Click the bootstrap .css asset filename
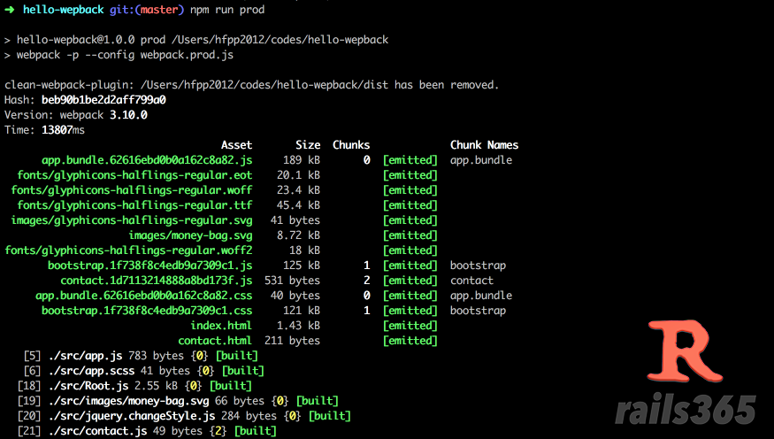The width and height of the screenshot is (774, 439). tap(147, 311)
